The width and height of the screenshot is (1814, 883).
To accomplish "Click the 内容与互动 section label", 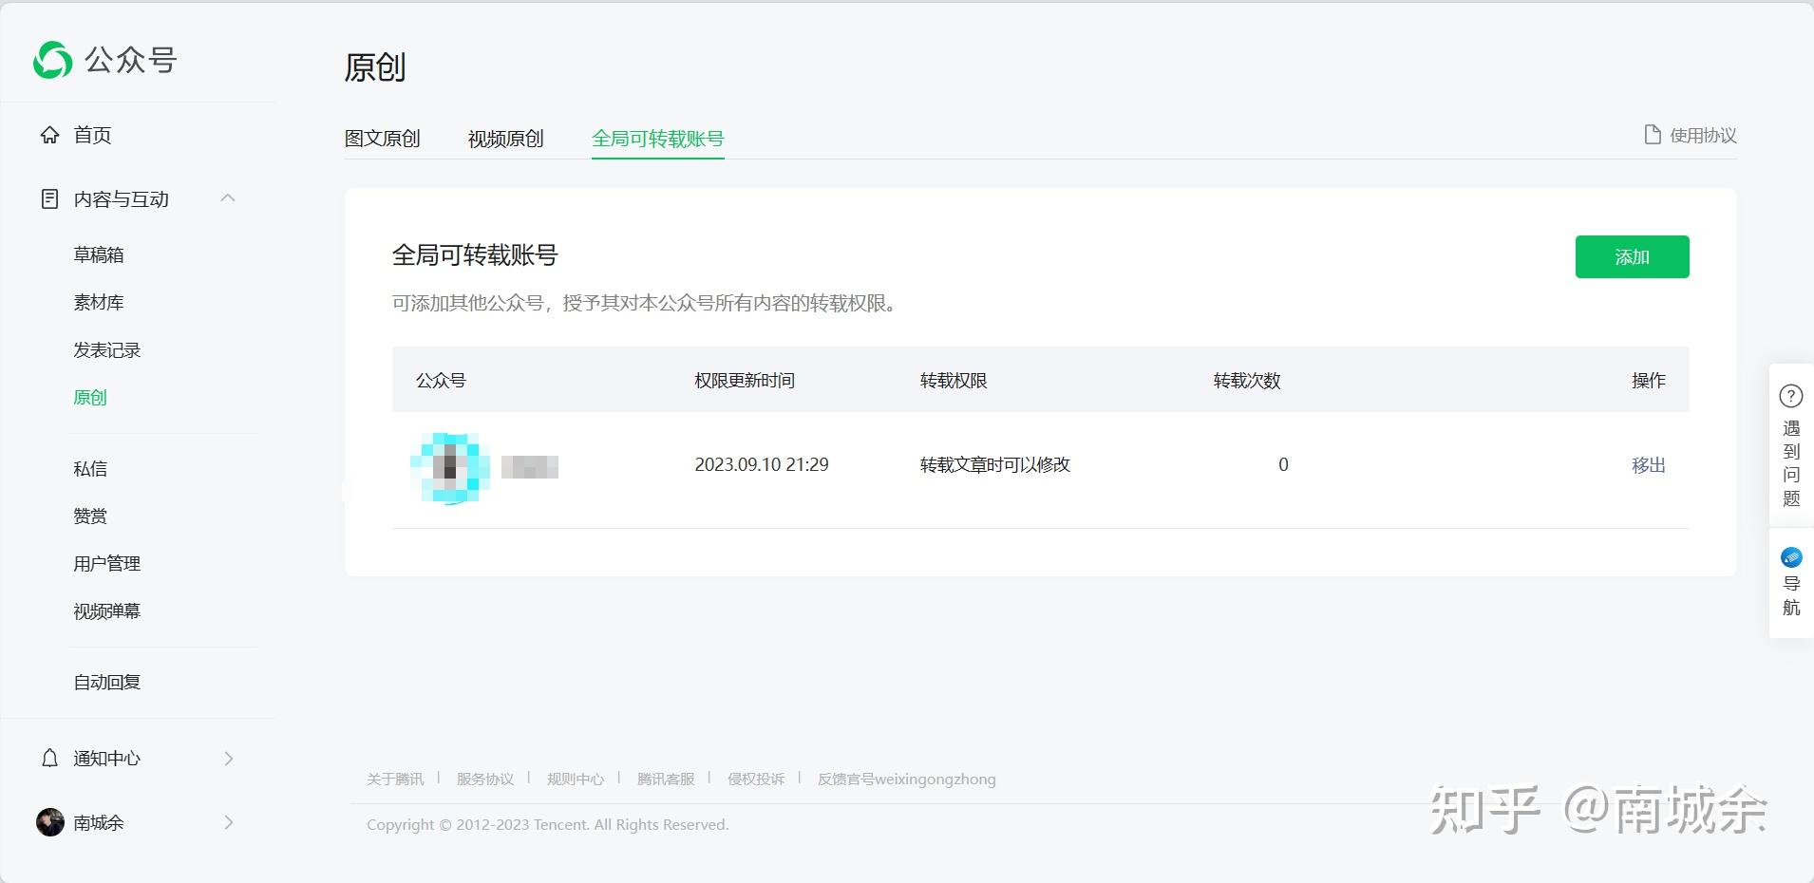I will [x=122, y=198].
